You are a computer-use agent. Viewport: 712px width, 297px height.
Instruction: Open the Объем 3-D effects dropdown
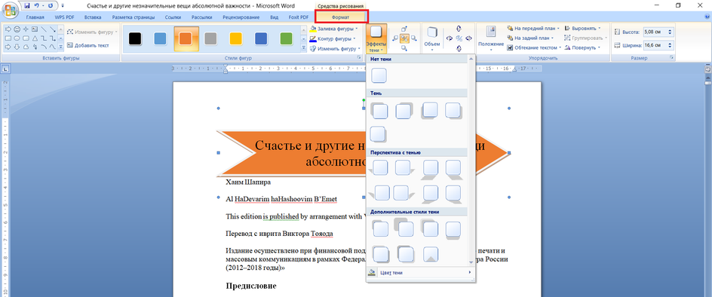[432, 39]
